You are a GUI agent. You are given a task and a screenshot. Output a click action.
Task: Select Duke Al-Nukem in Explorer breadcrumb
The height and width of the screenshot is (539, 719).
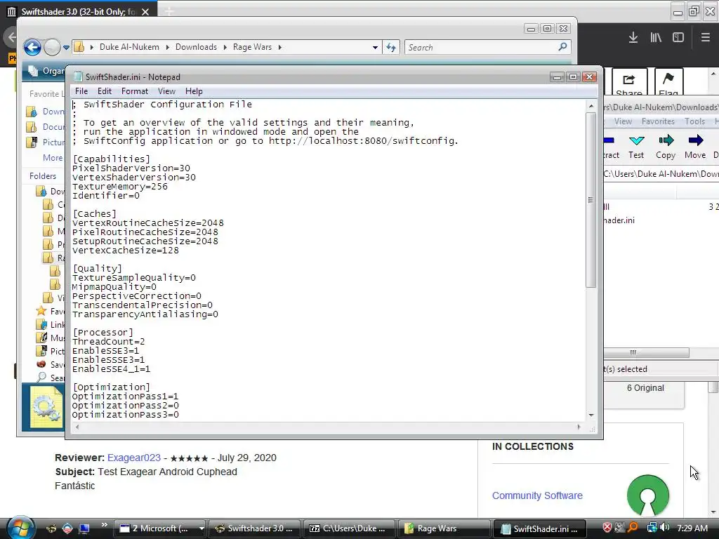click(129, 47)
